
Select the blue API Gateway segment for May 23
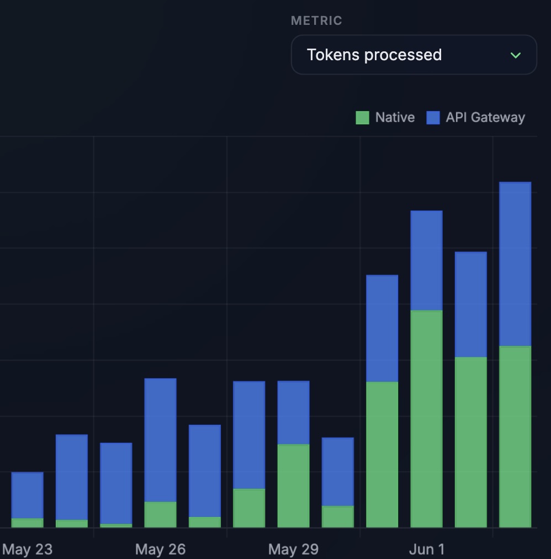pyautogui.click(x=28, y=495)
